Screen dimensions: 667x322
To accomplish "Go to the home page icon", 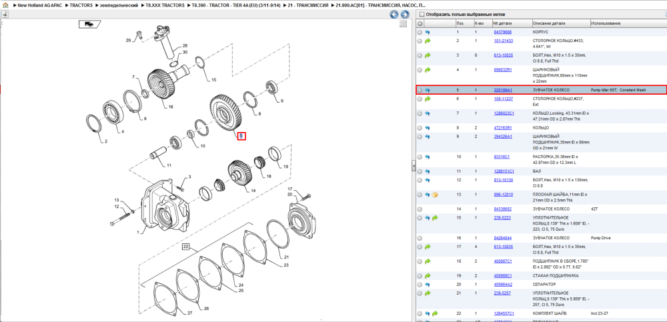I will pos(6,5).
